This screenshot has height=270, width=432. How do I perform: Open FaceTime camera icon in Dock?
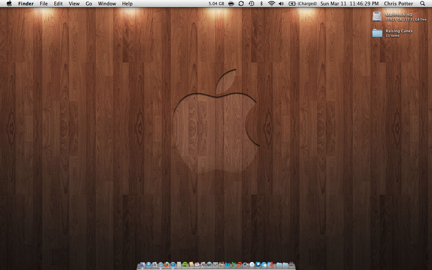(x=246, y=265)
